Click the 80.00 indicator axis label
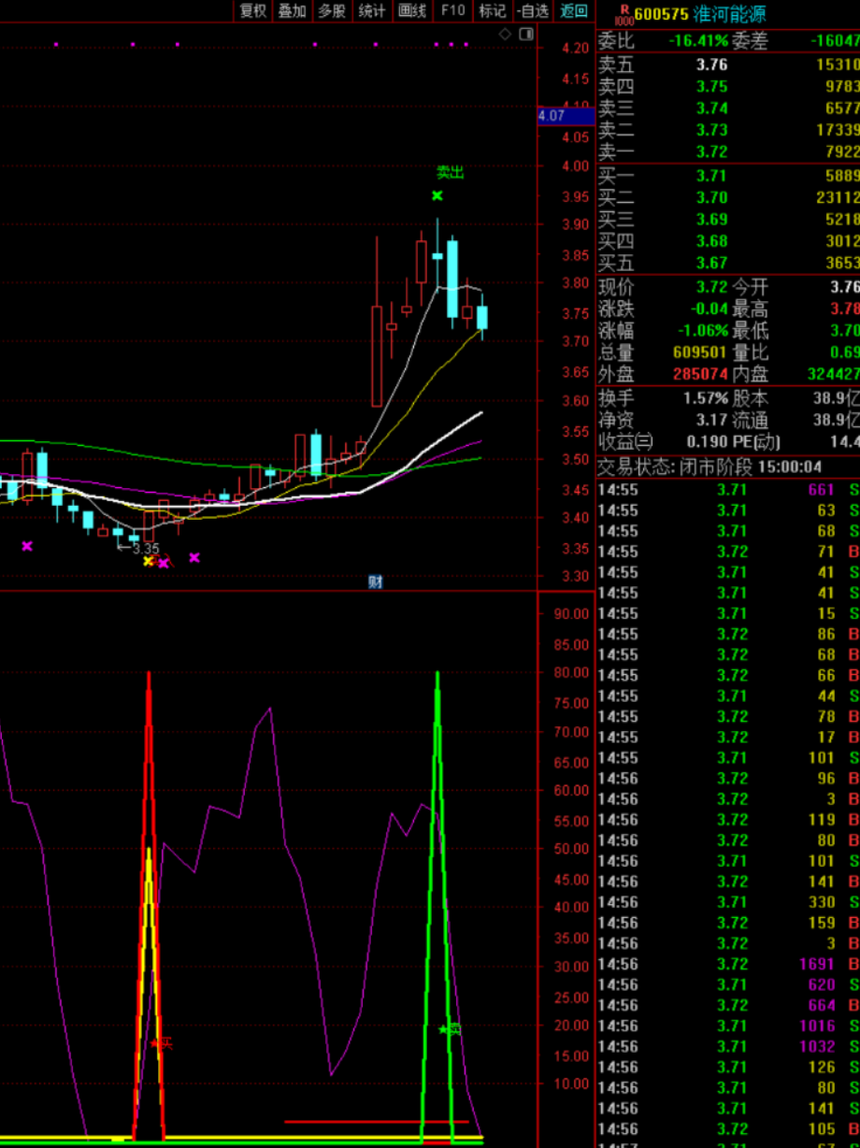The image size is (860, 1148). (x=572, y=673)
